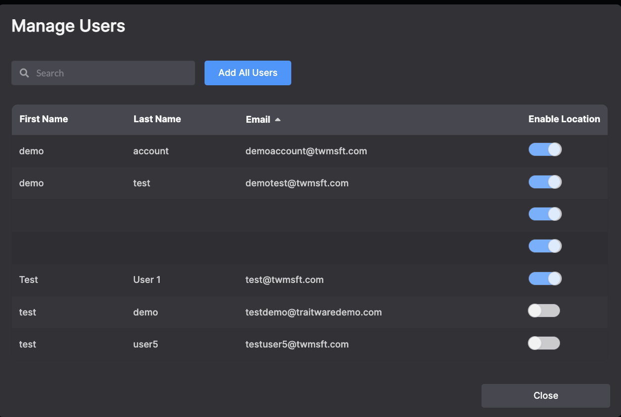
Task: Disable location for test@twmsft.com
Action: tap(545, 278)
